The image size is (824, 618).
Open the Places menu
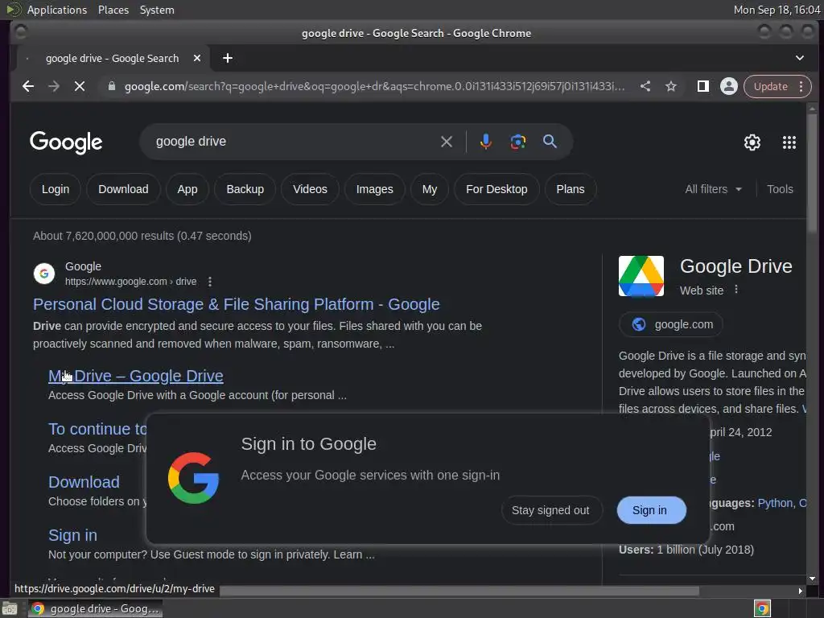pos(113,10)
